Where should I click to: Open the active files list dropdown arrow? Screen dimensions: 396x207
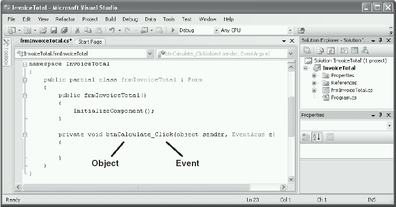click(284, 41)
